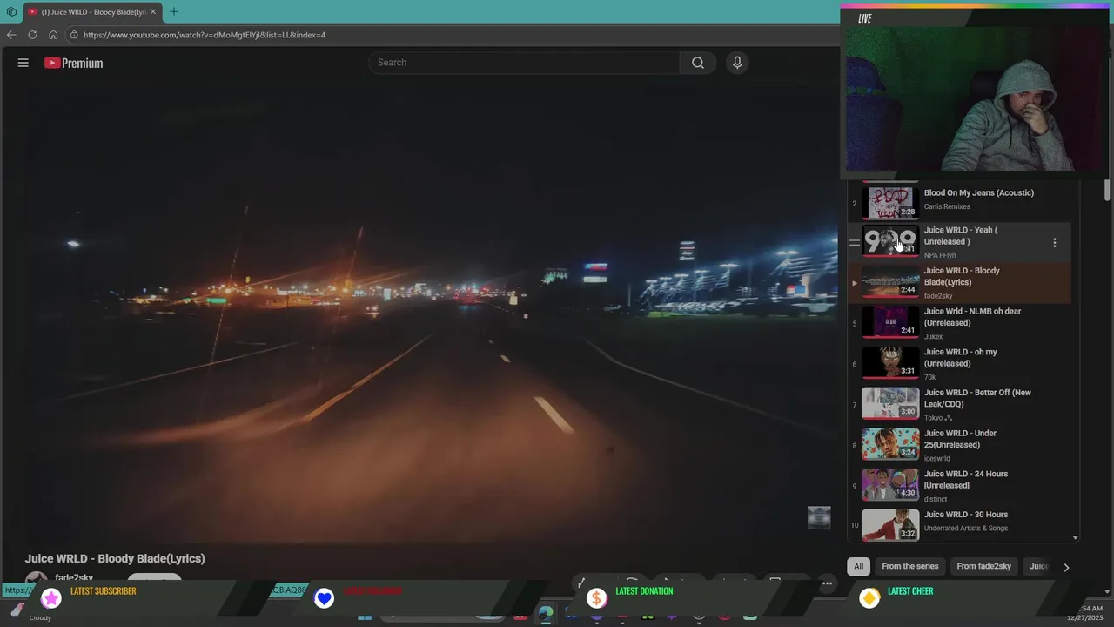Click the Latest Donation dollar icon
This screenshot has width=1114, height=627.
(x=596, y=598)
